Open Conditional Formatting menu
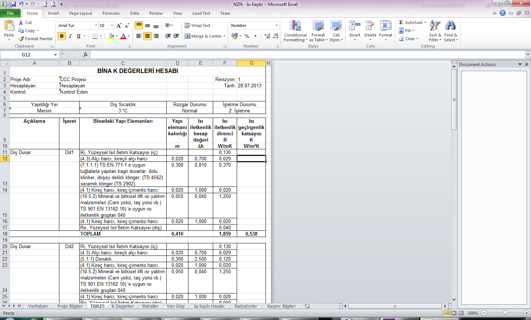The width and height of the screenshot is (531, 320). (x=295, y=31)
